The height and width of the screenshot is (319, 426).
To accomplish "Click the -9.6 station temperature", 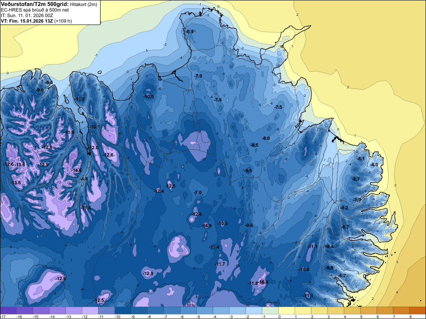I will tap(40, 90).
